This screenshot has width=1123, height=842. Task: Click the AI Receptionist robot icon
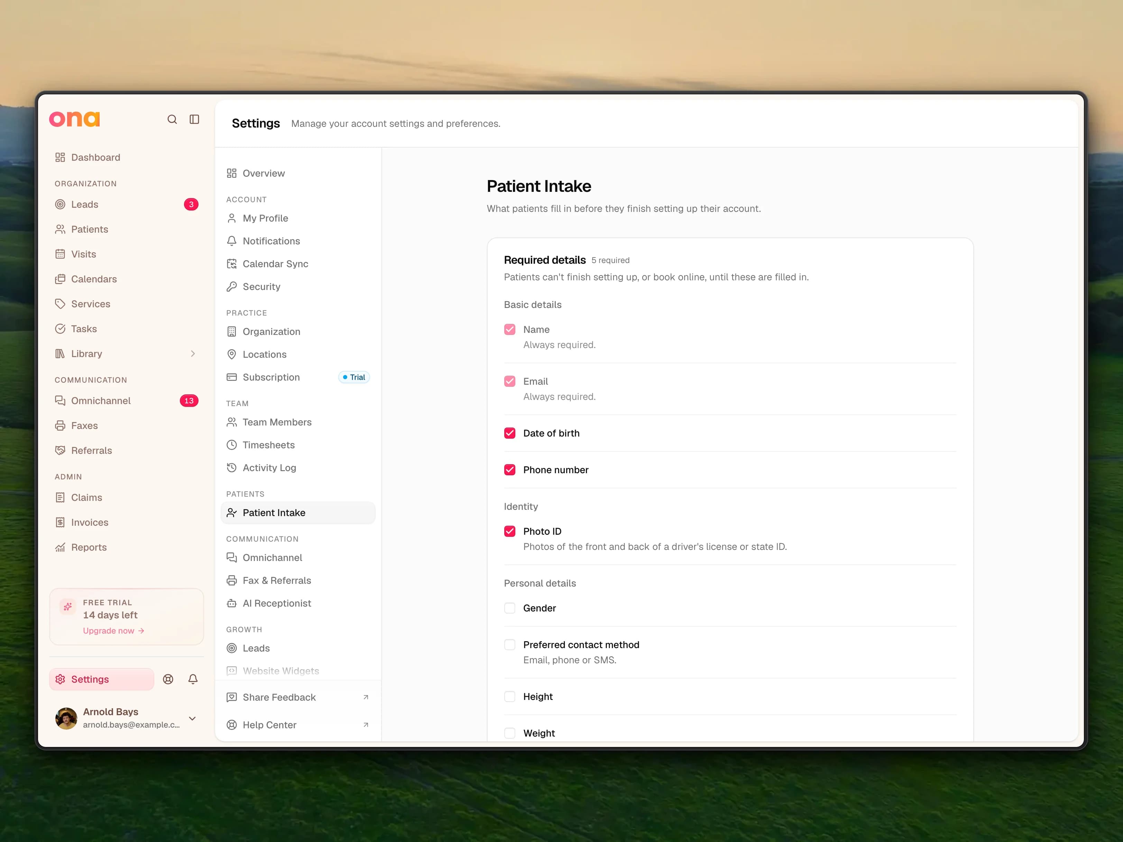click(x=231, y=603)
